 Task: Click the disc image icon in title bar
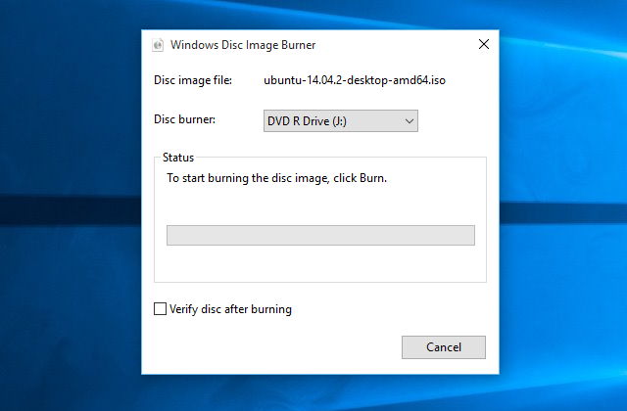point(158,45)
